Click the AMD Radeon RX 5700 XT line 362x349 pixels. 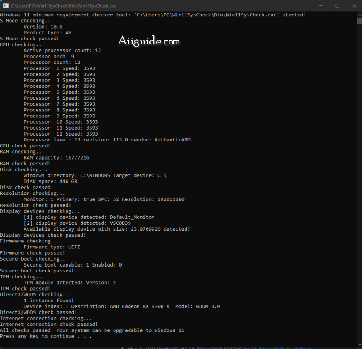[x=122, y=306]
